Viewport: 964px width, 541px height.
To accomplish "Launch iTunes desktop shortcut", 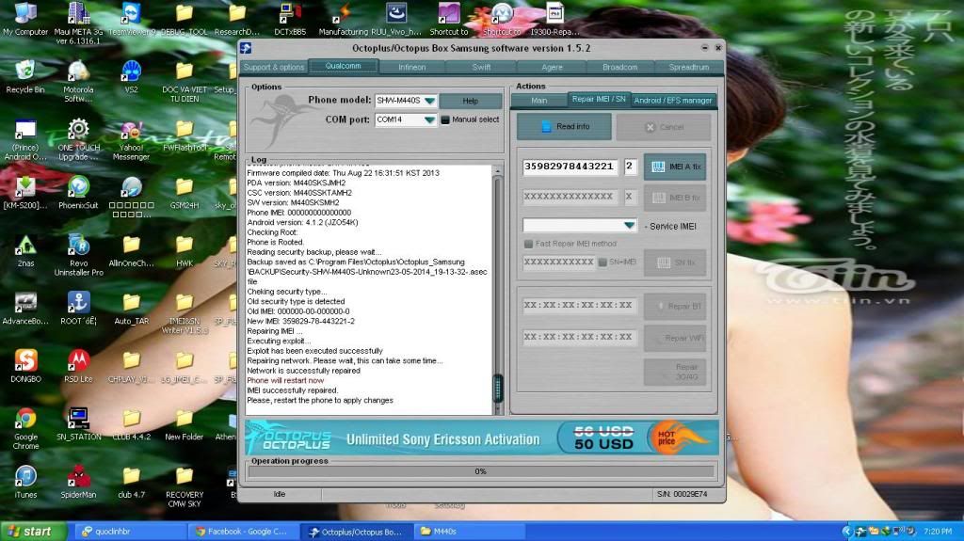I will coord(25,482).
